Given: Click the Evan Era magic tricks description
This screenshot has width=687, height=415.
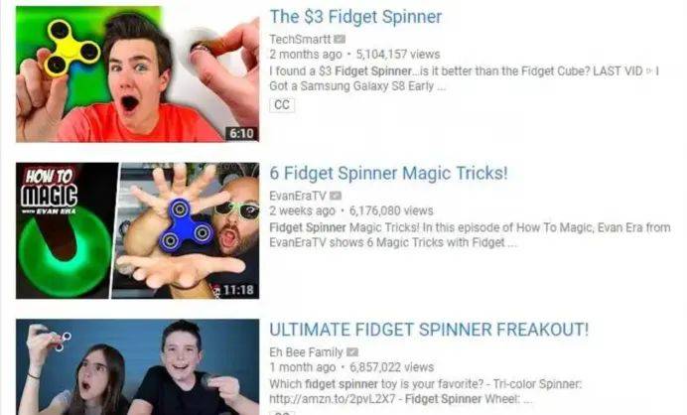Looking at the screenshot, I should (471, 235).
